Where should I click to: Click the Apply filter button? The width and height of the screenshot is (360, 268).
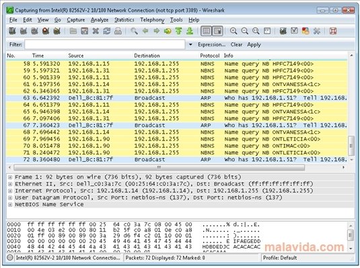click(254, 44)
